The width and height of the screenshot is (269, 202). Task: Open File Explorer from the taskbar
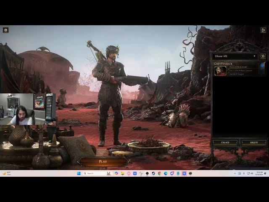coord(123,173)
